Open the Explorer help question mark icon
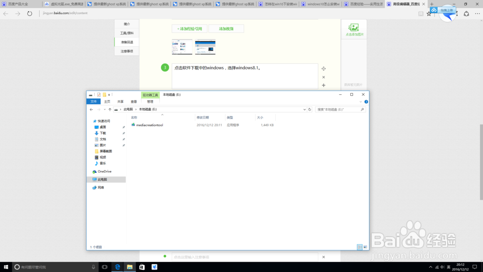The image size is (483, 272). coord(366,101)
